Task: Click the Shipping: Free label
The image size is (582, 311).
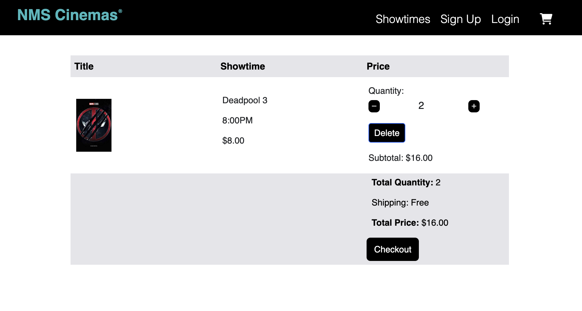Action: coord(400,202)
